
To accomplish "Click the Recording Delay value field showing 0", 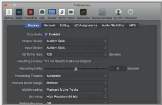I will 118,68.
